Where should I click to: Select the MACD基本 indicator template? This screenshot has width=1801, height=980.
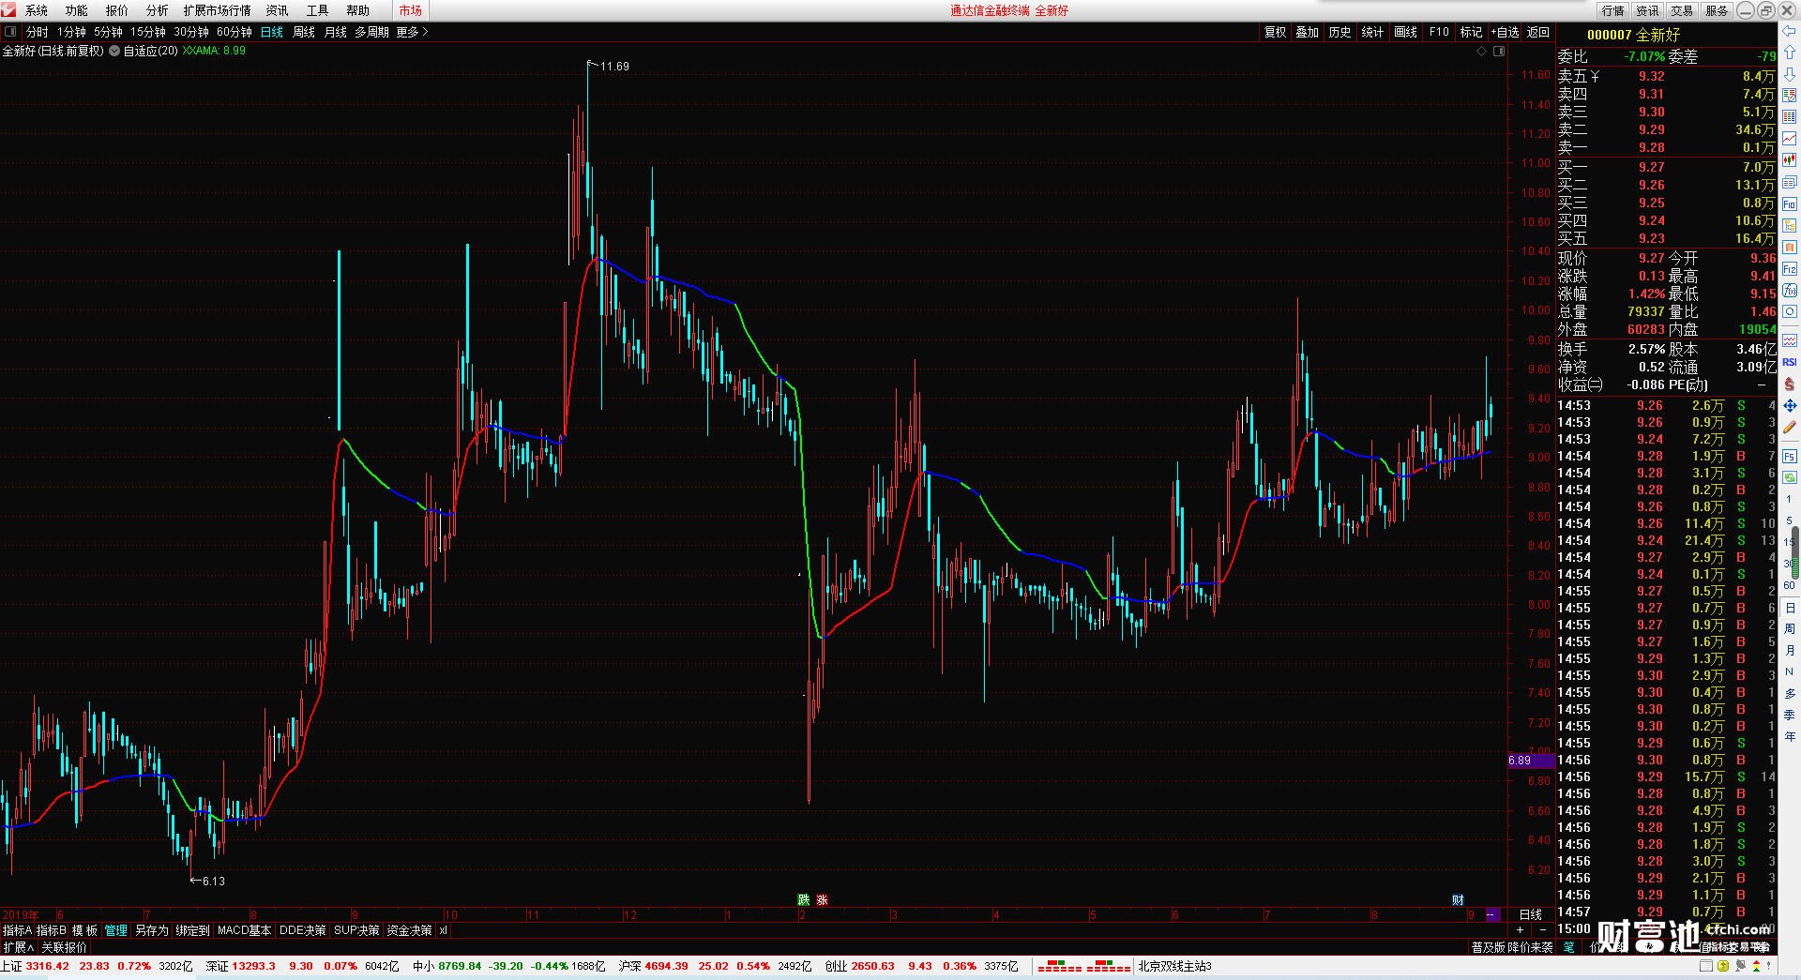tap(244, 930)
